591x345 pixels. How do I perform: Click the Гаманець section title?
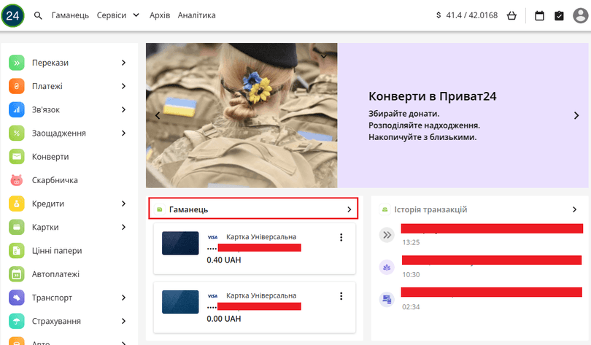click(x=188, y=209)
